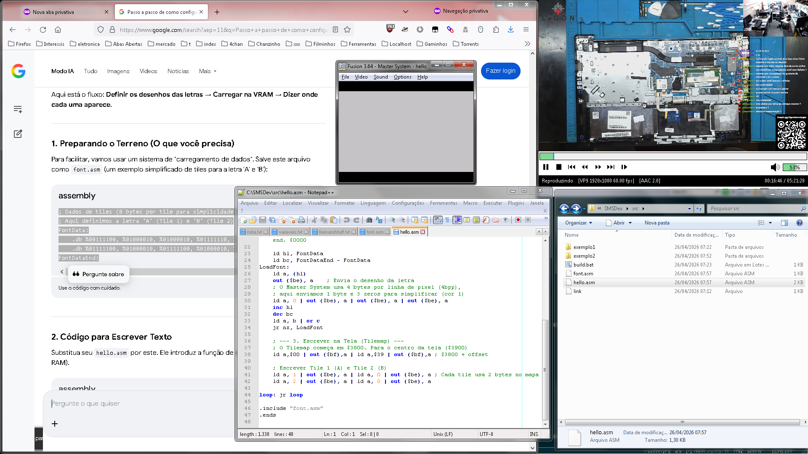This screenshot has width=808, height=454.
Task: Toggle Word Wrap in Notepad++ toolbar
Action: coord(438,220)
